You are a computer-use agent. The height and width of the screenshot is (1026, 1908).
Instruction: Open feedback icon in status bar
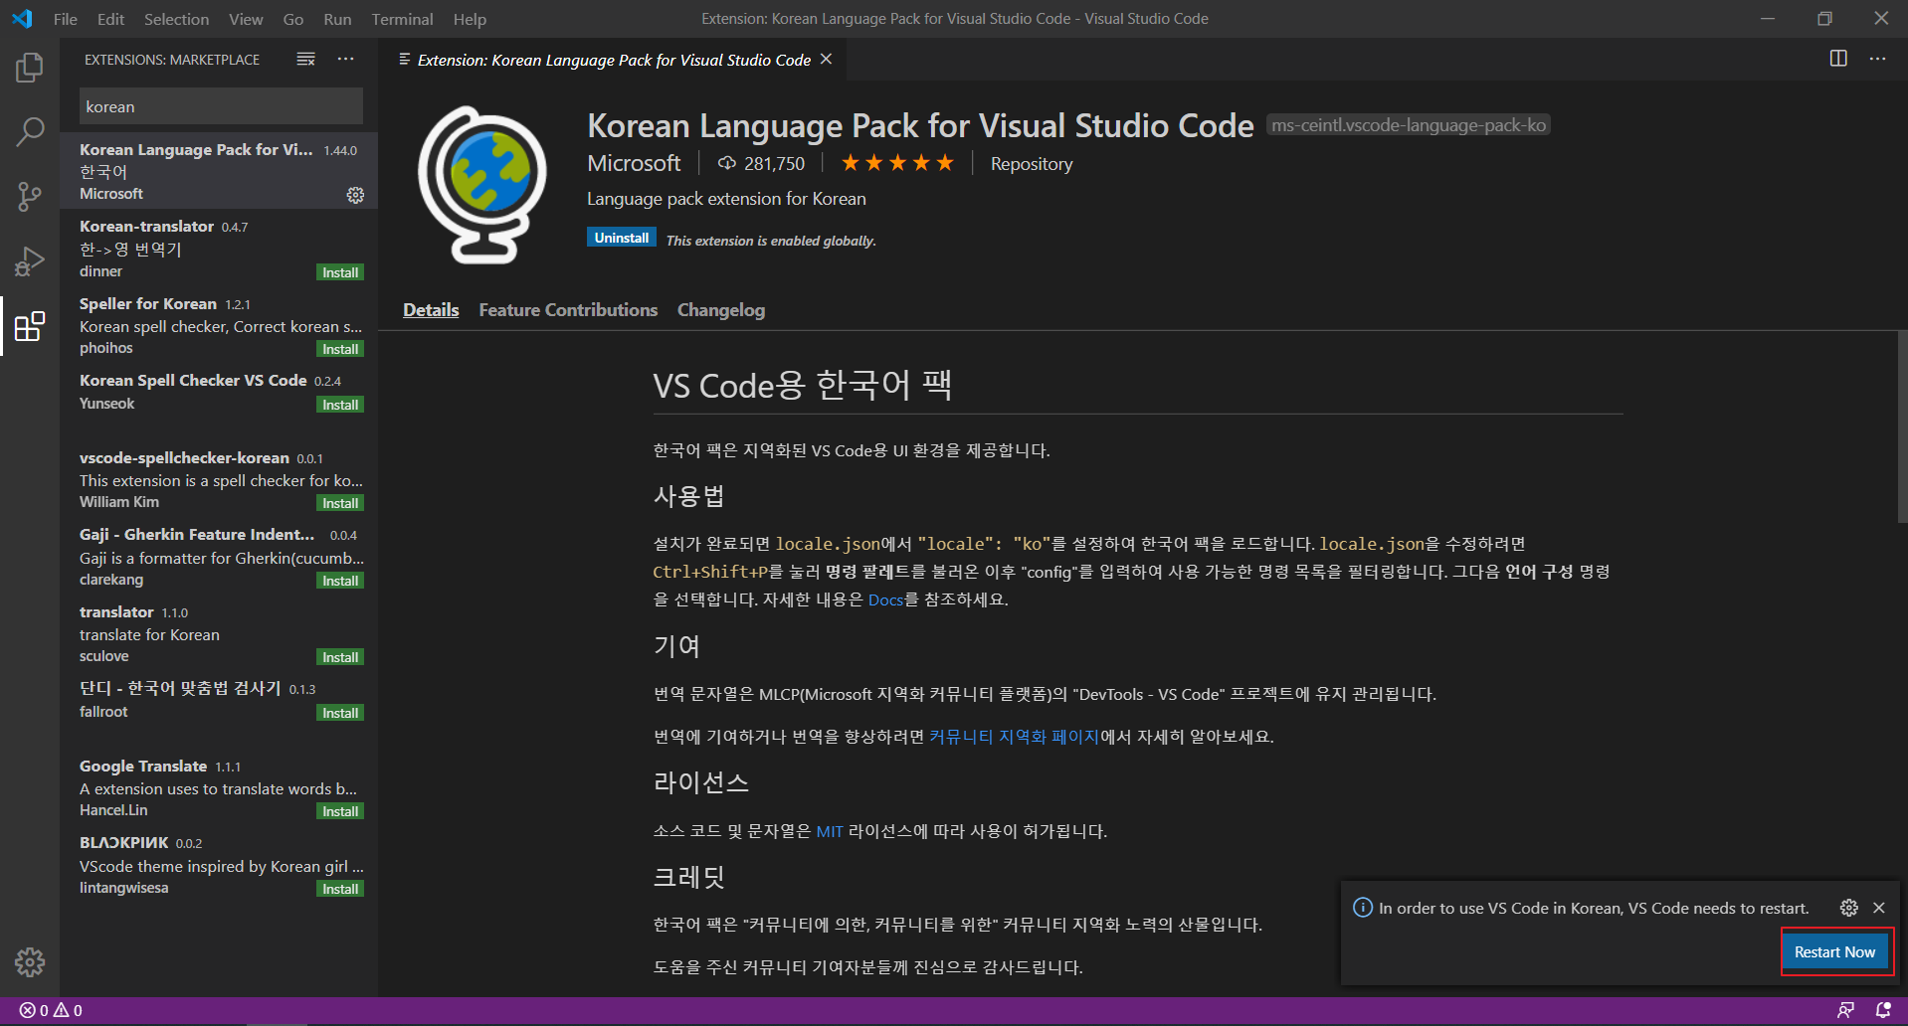pyautogui.click(x=1845, y=1010)
